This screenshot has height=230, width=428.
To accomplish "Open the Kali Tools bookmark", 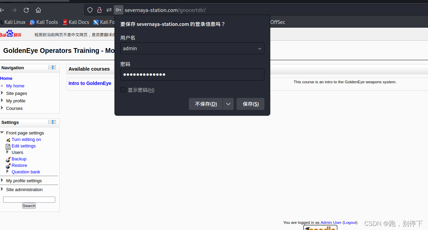I will click(x=44, y=22).
